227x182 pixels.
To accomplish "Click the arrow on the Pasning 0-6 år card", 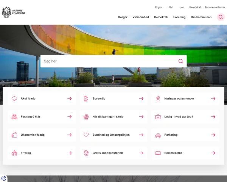I will pyautogui.click(x=69, y=117).
